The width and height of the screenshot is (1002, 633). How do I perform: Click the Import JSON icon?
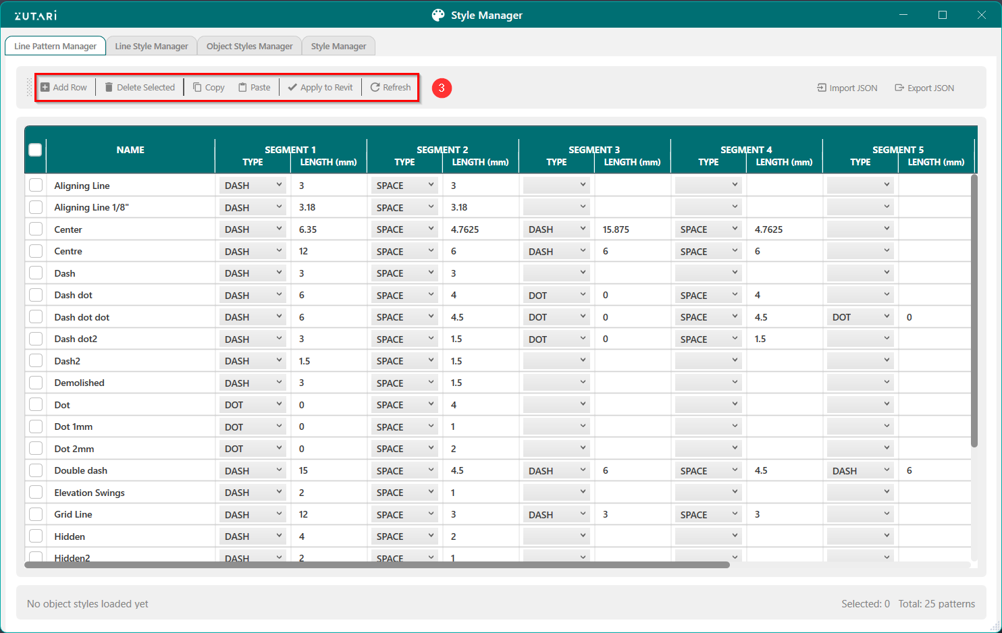822,88
